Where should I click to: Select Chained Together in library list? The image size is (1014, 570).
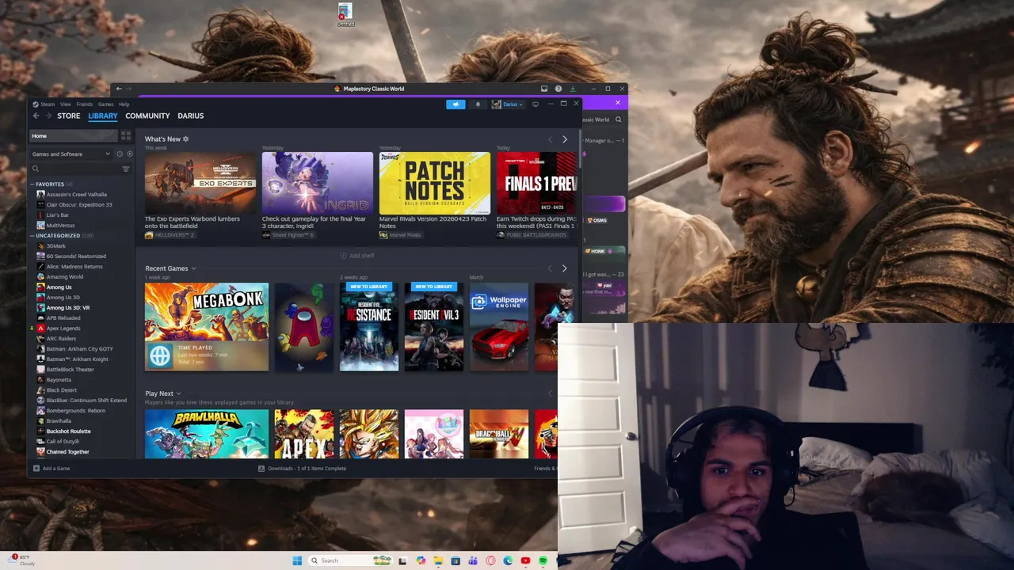click(x=67, y=452)
